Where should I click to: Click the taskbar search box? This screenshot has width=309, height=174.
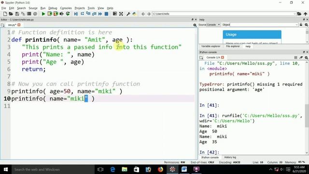[53, 169]
